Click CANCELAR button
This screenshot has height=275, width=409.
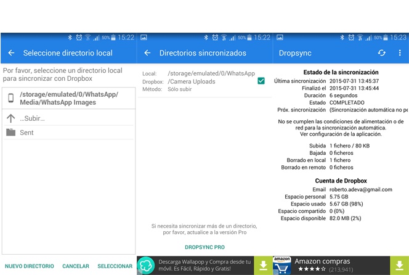(76, 266)
